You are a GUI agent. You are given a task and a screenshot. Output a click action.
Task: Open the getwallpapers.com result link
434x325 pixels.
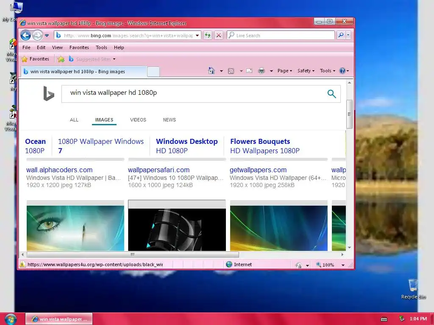coord(258,170)
